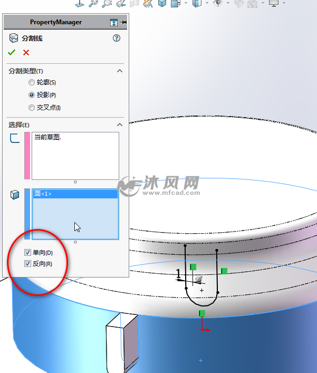
Task: Click green relation icon below sketch arc
Action: click(x=202, y=313)
